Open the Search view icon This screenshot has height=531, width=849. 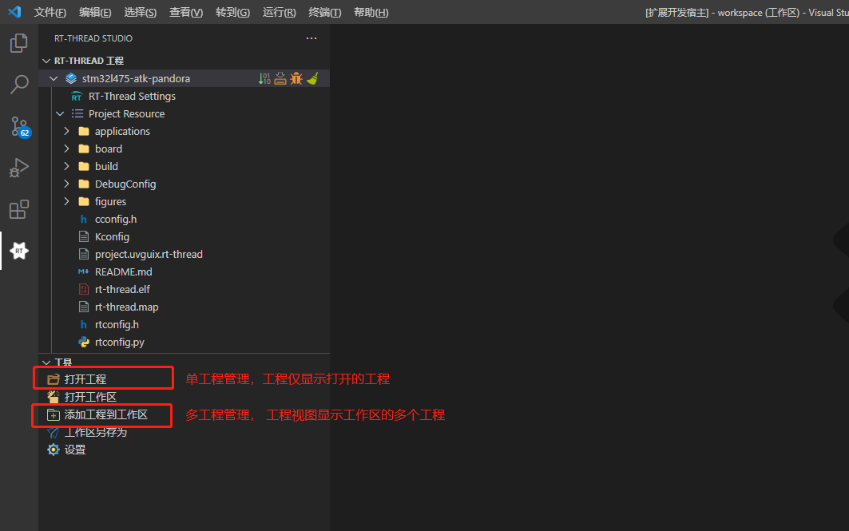tap(19, 85)
